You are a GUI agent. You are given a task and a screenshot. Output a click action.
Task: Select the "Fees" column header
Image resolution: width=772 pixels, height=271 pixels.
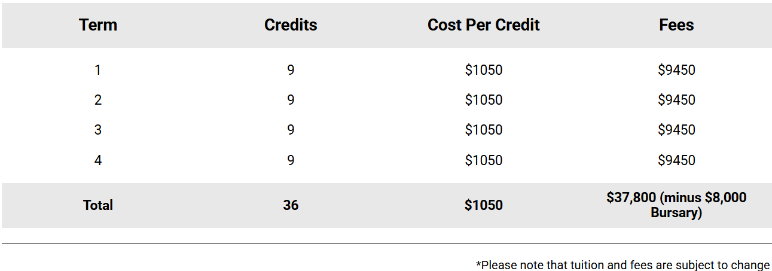click(x=676, y=25)
